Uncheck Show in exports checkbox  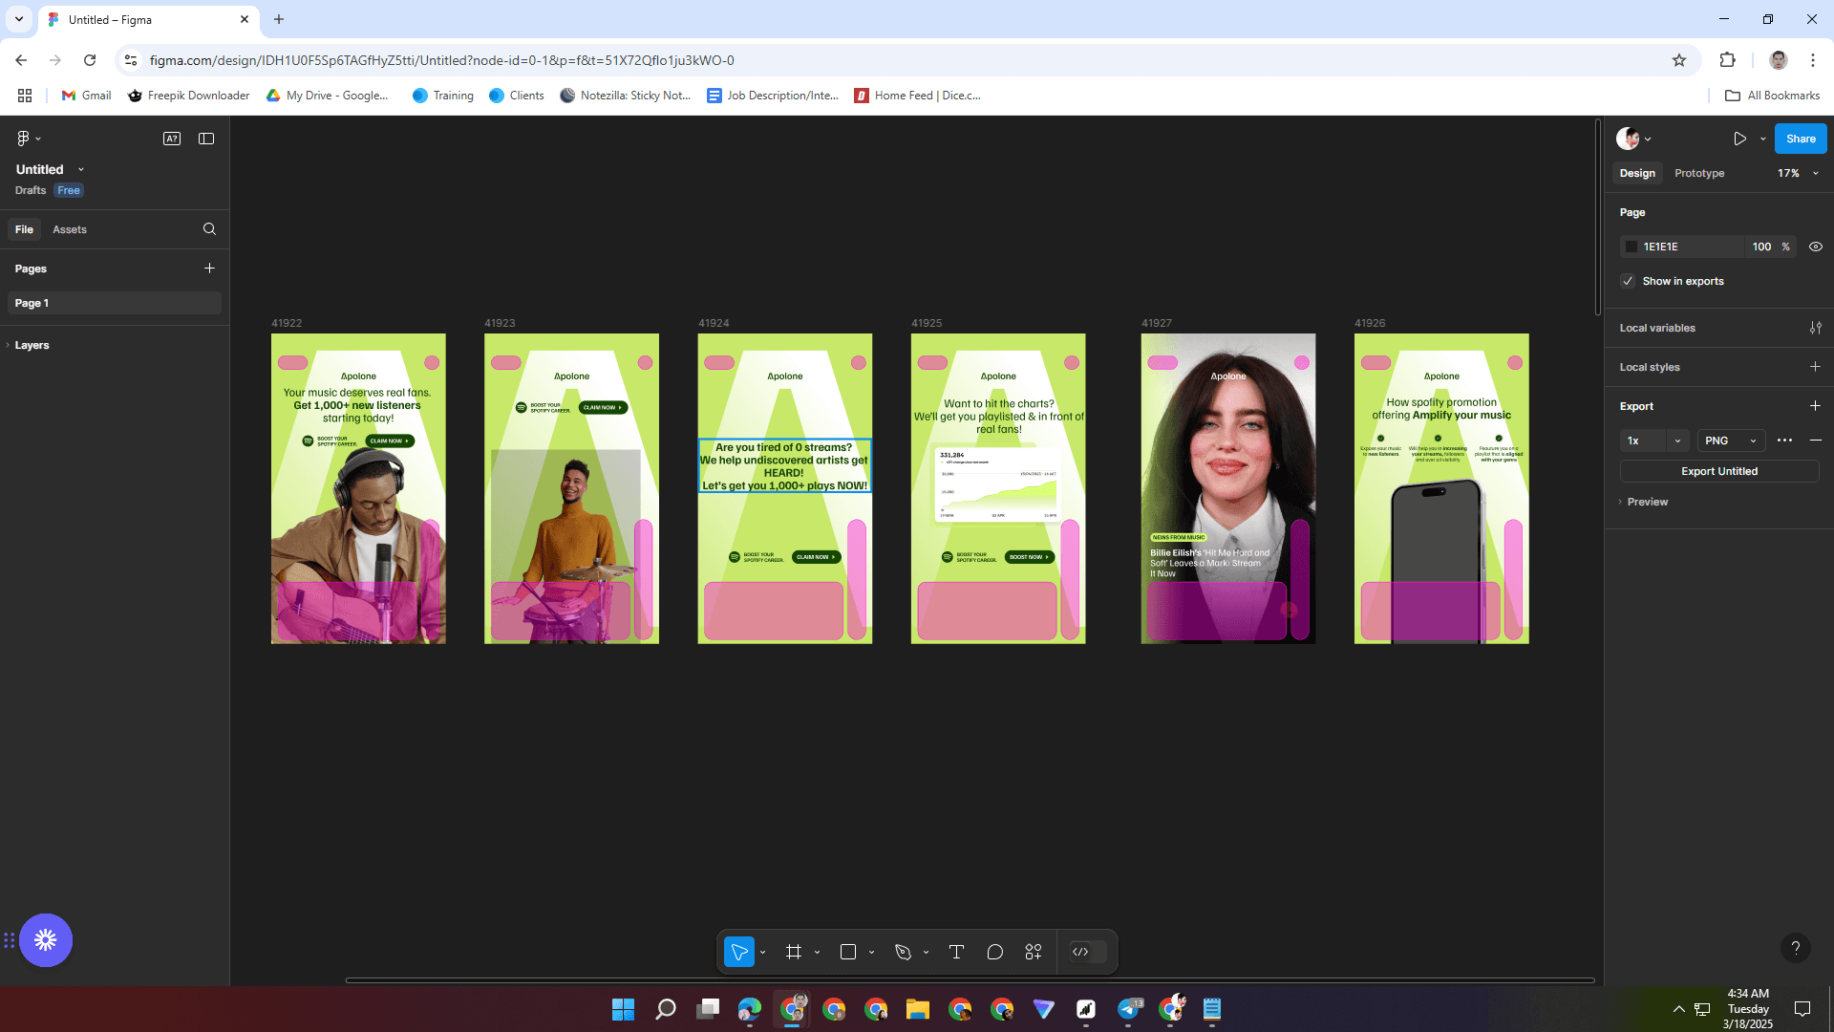coord(1628,281)
